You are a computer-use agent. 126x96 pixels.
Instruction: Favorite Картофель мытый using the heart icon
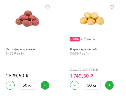(x=112, y=7)
